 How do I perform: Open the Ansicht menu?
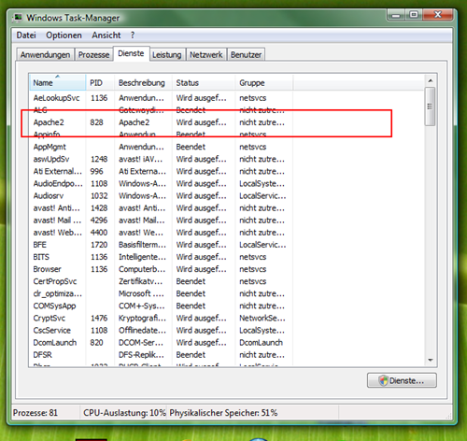point(106,36)
